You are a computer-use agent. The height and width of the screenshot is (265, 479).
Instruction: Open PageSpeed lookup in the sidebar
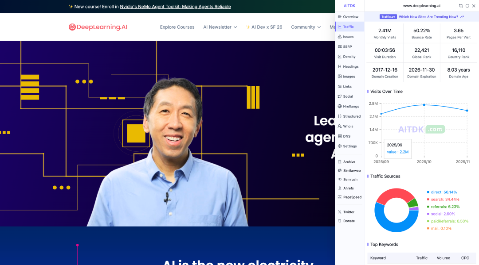[349, 197]
